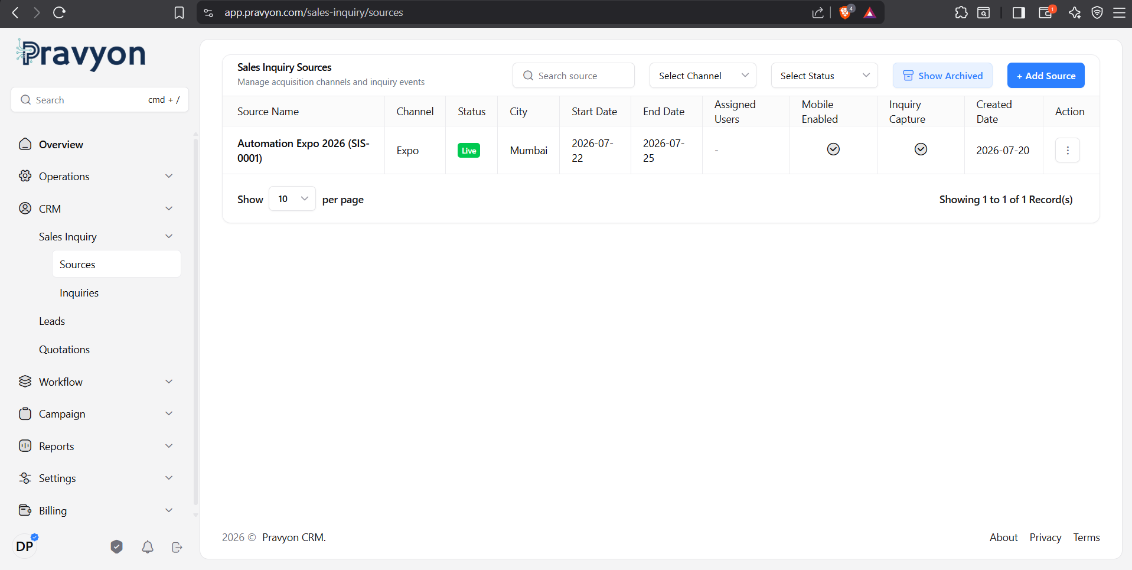The image size is (1132, 570).
Task: Select Sources in sidebar
Action: point(116,264)
